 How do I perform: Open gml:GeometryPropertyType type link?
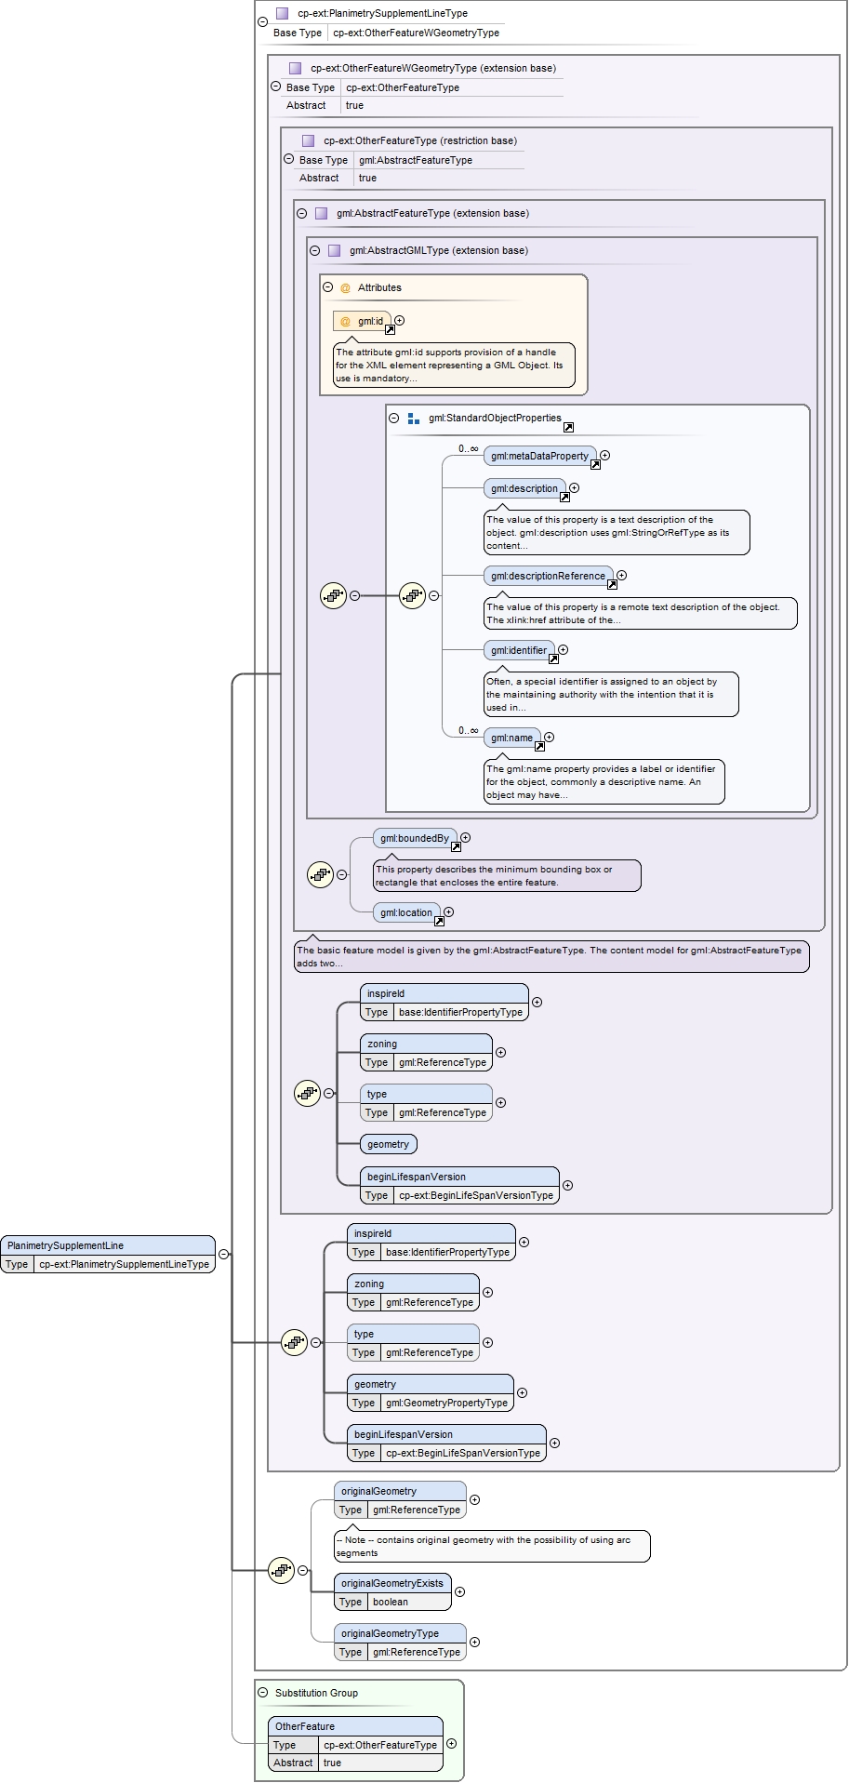pos(446,1403)
